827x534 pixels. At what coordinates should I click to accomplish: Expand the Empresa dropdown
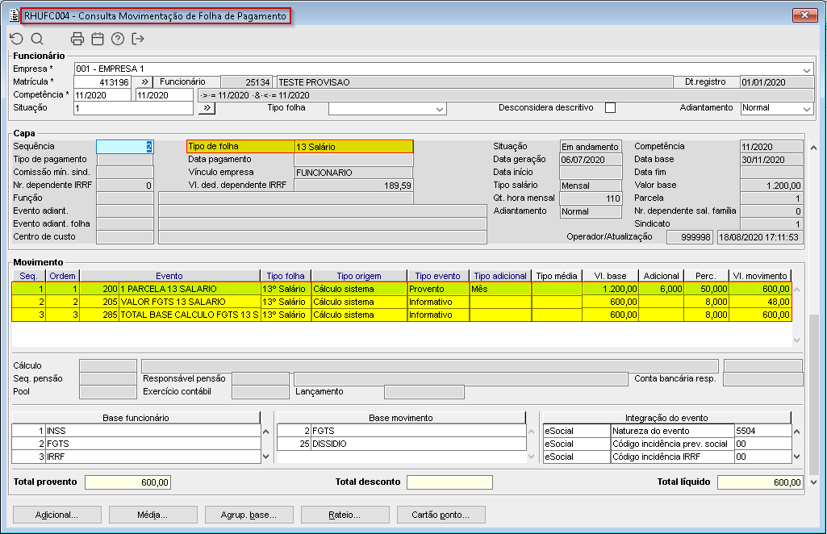coord(807,69)
